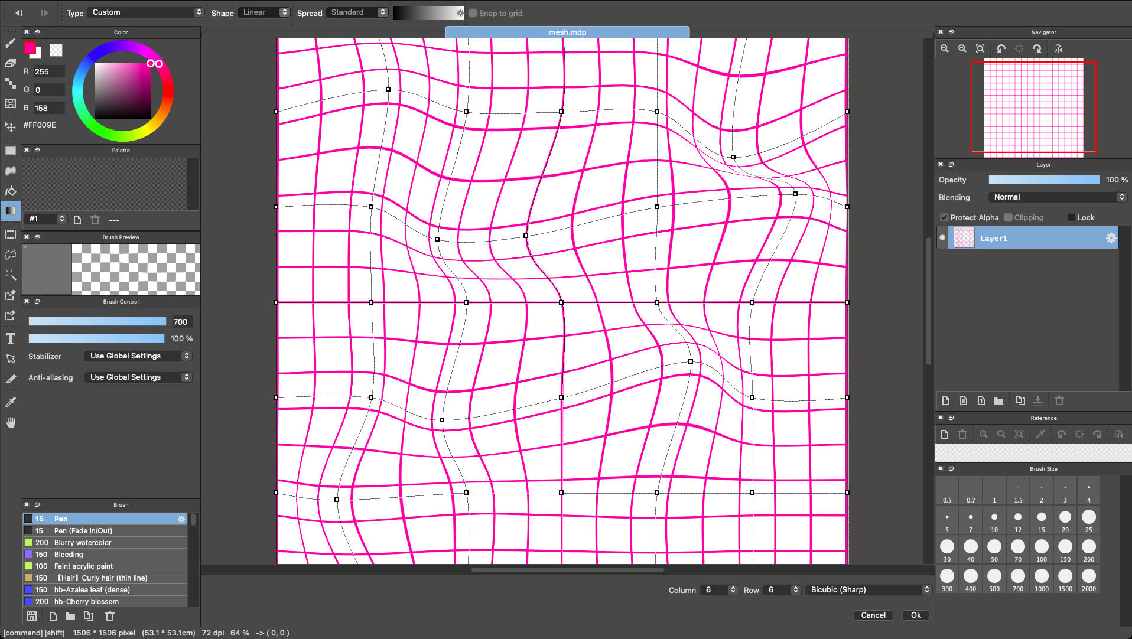Open the Spread dropdown in the top bar

pos(357,12)
